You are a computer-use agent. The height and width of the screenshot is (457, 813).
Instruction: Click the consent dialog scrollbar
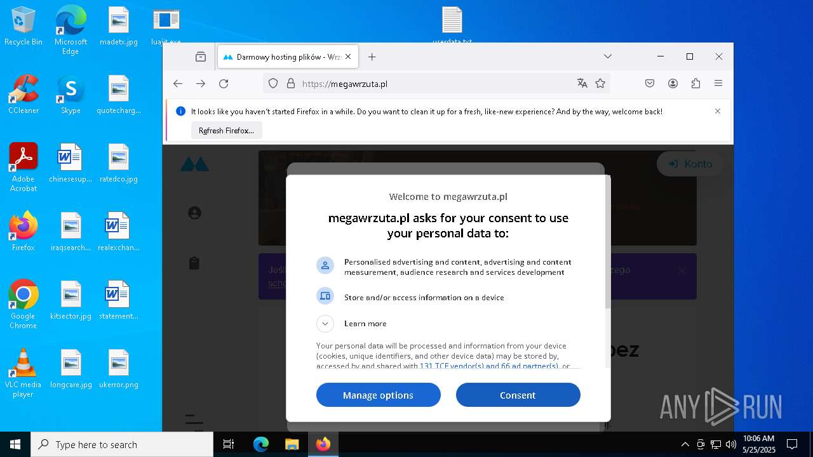pos(608,241)
